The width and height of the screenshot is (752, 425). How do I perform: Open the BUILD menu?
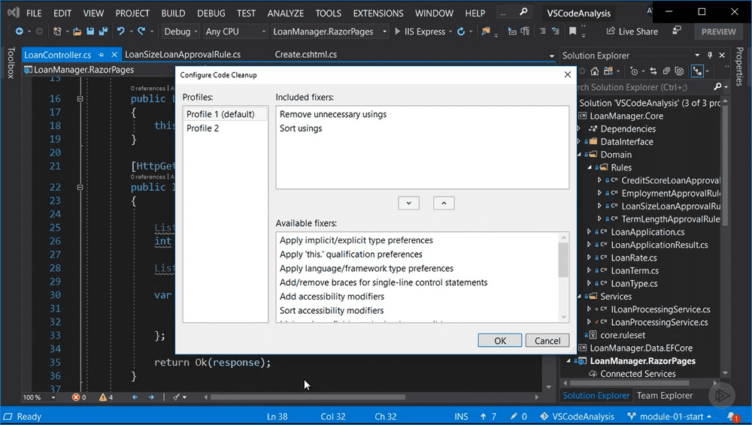click(173, 14)
